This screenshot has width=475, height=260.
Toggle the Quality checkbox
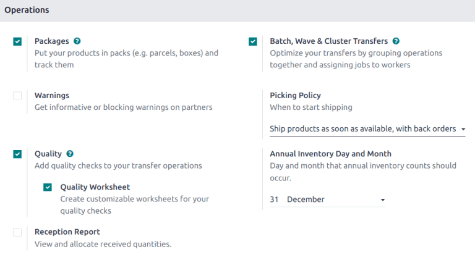17,154
